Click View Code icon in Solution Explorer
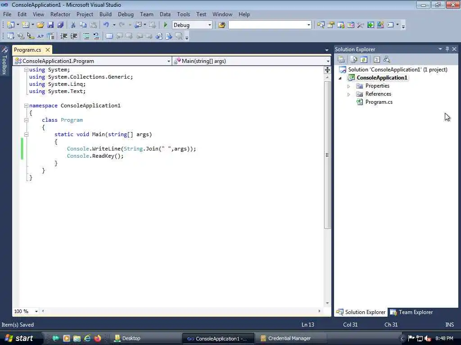 pos(377,60)
